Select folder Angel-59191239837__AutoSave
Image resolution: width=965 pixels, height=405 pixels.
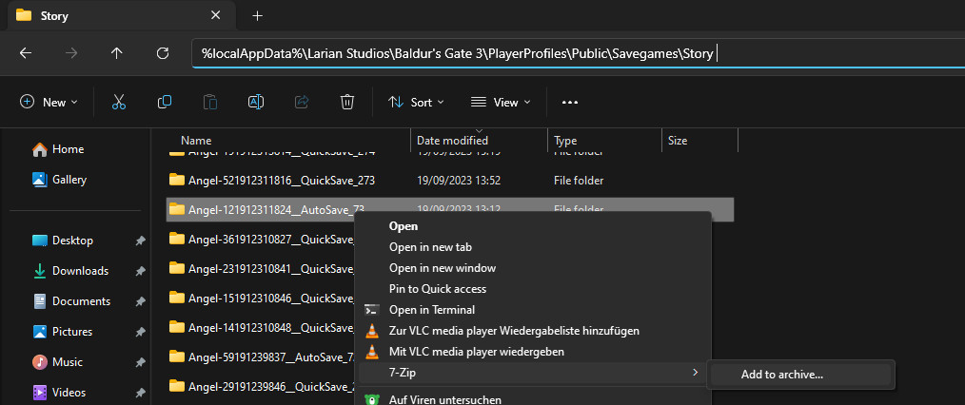(x=262, y=357)
